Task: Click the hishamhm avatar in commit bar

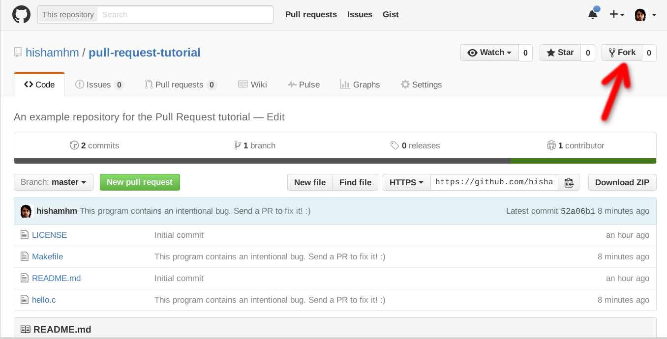Action: pyautogui.click(x=26, y=211)
